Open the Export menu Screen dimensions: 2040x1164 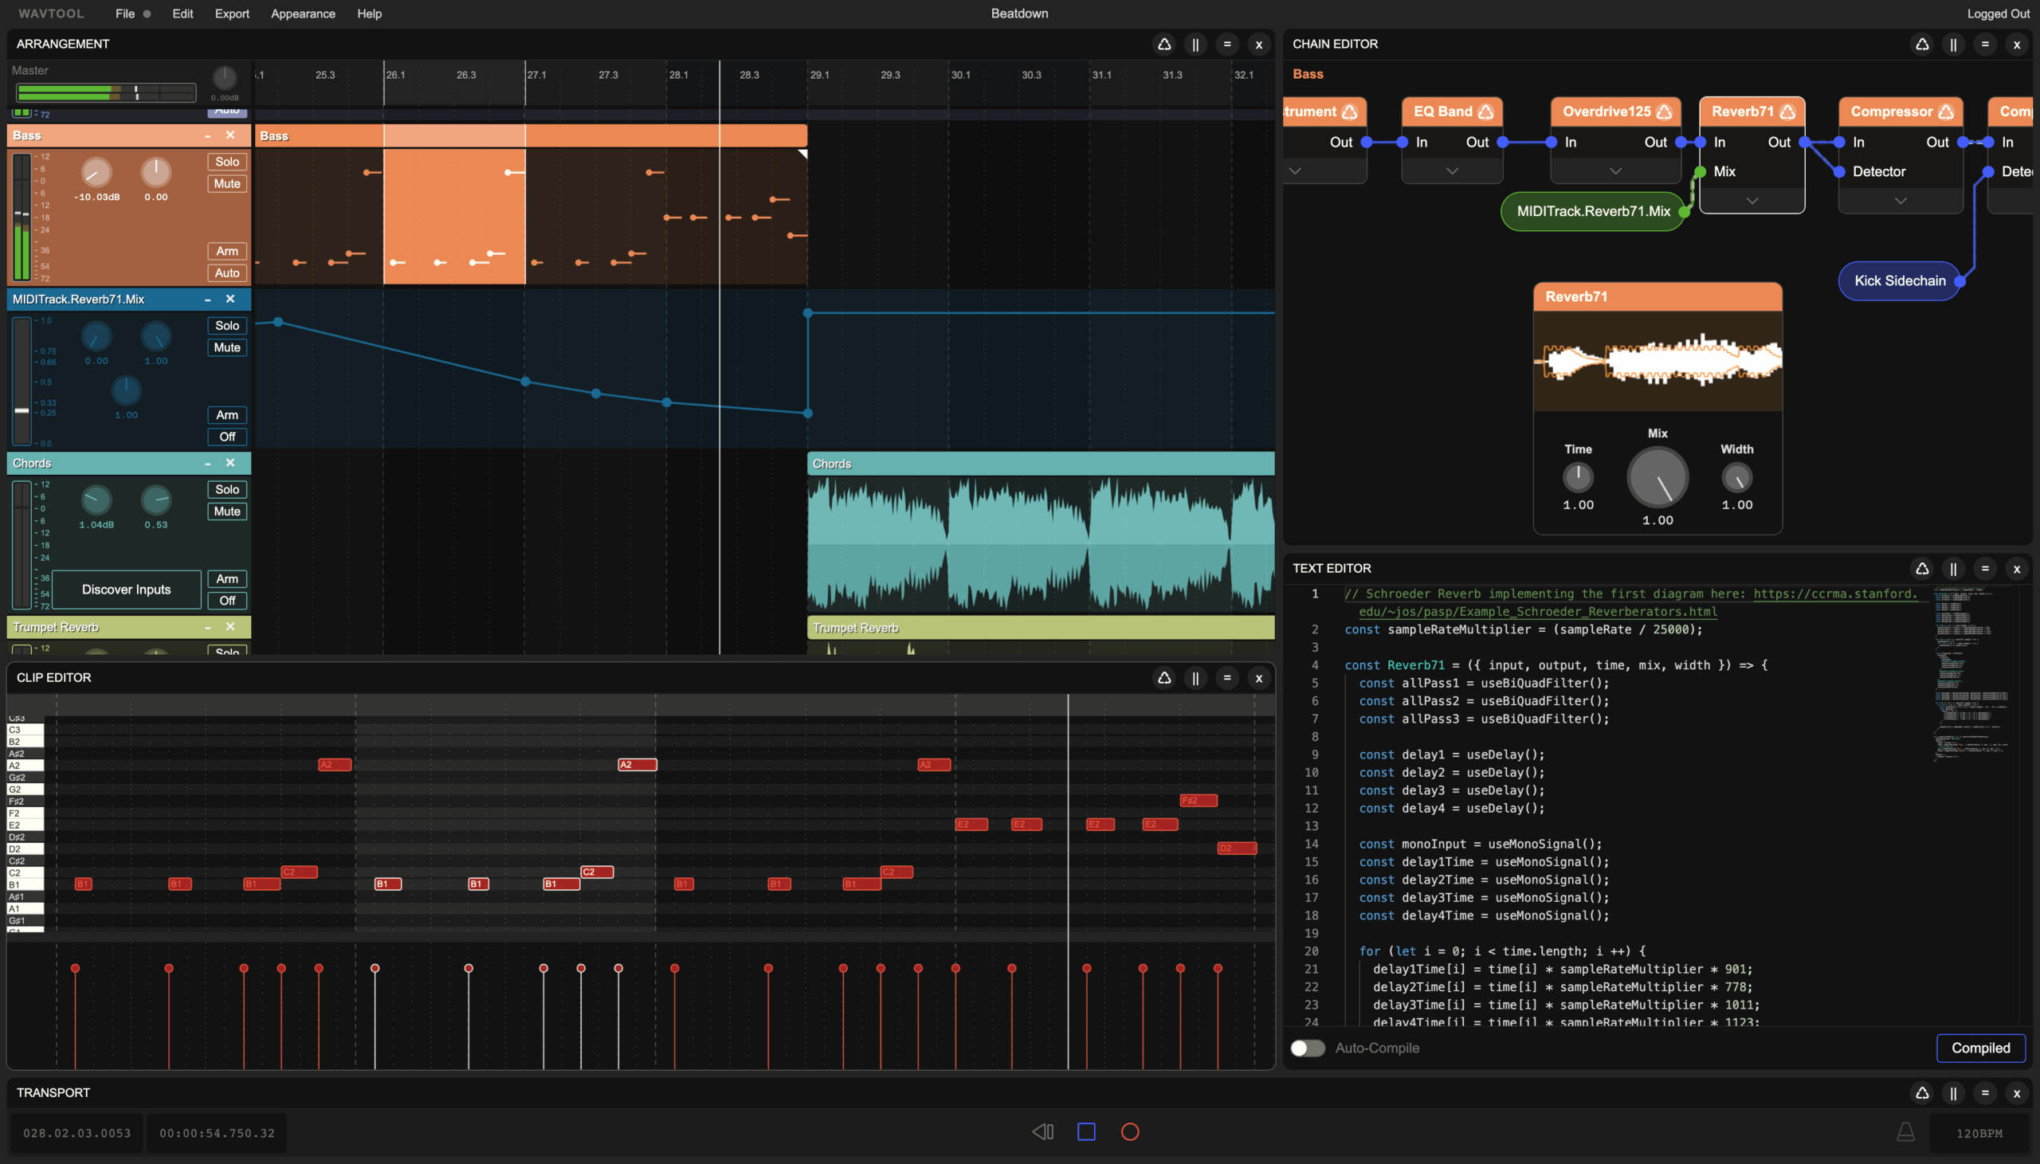232,14
